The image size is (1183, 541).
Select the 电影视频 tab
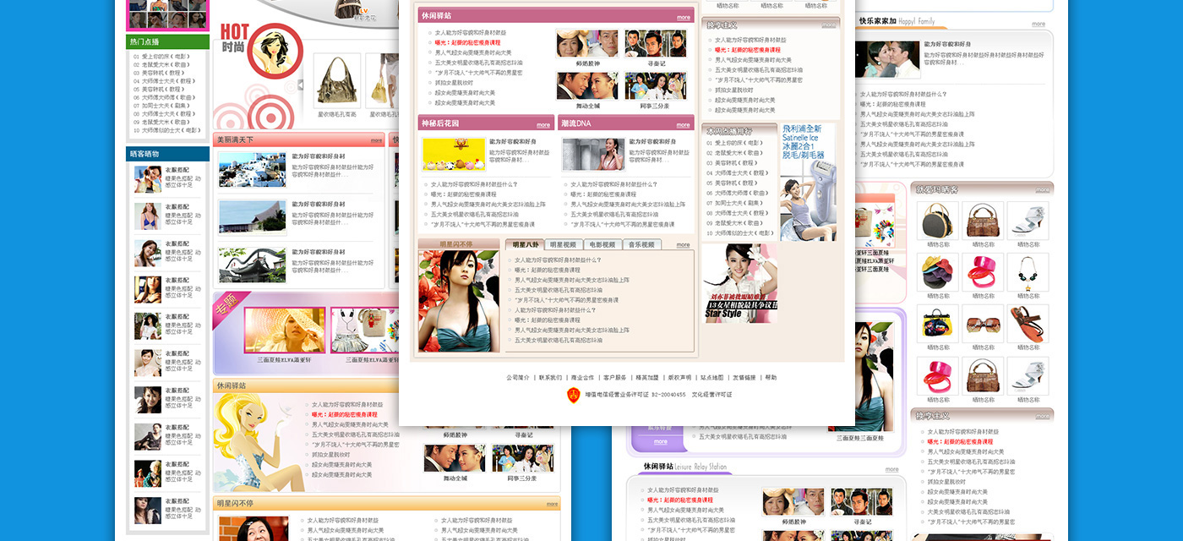click(602, 245)
